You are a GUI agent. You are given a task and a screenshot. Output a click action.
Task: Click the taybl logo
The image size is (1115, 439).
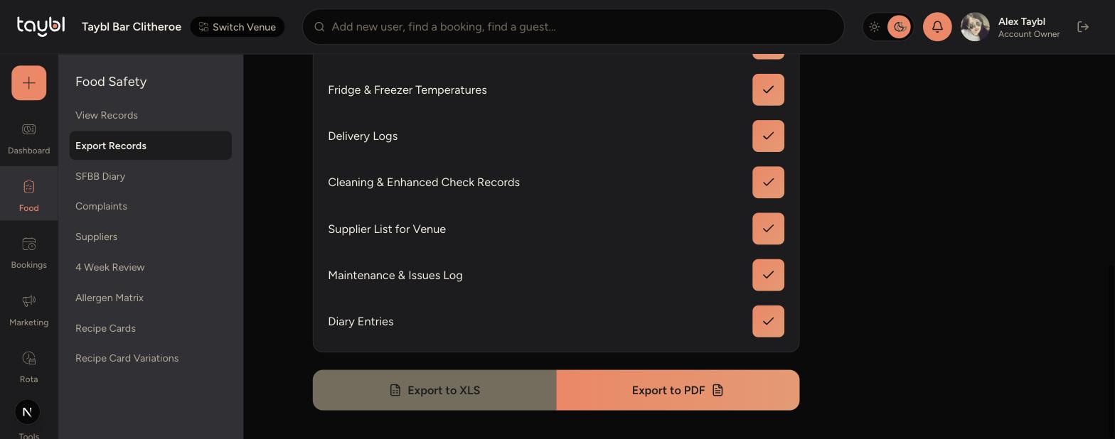tap(41, 26)
